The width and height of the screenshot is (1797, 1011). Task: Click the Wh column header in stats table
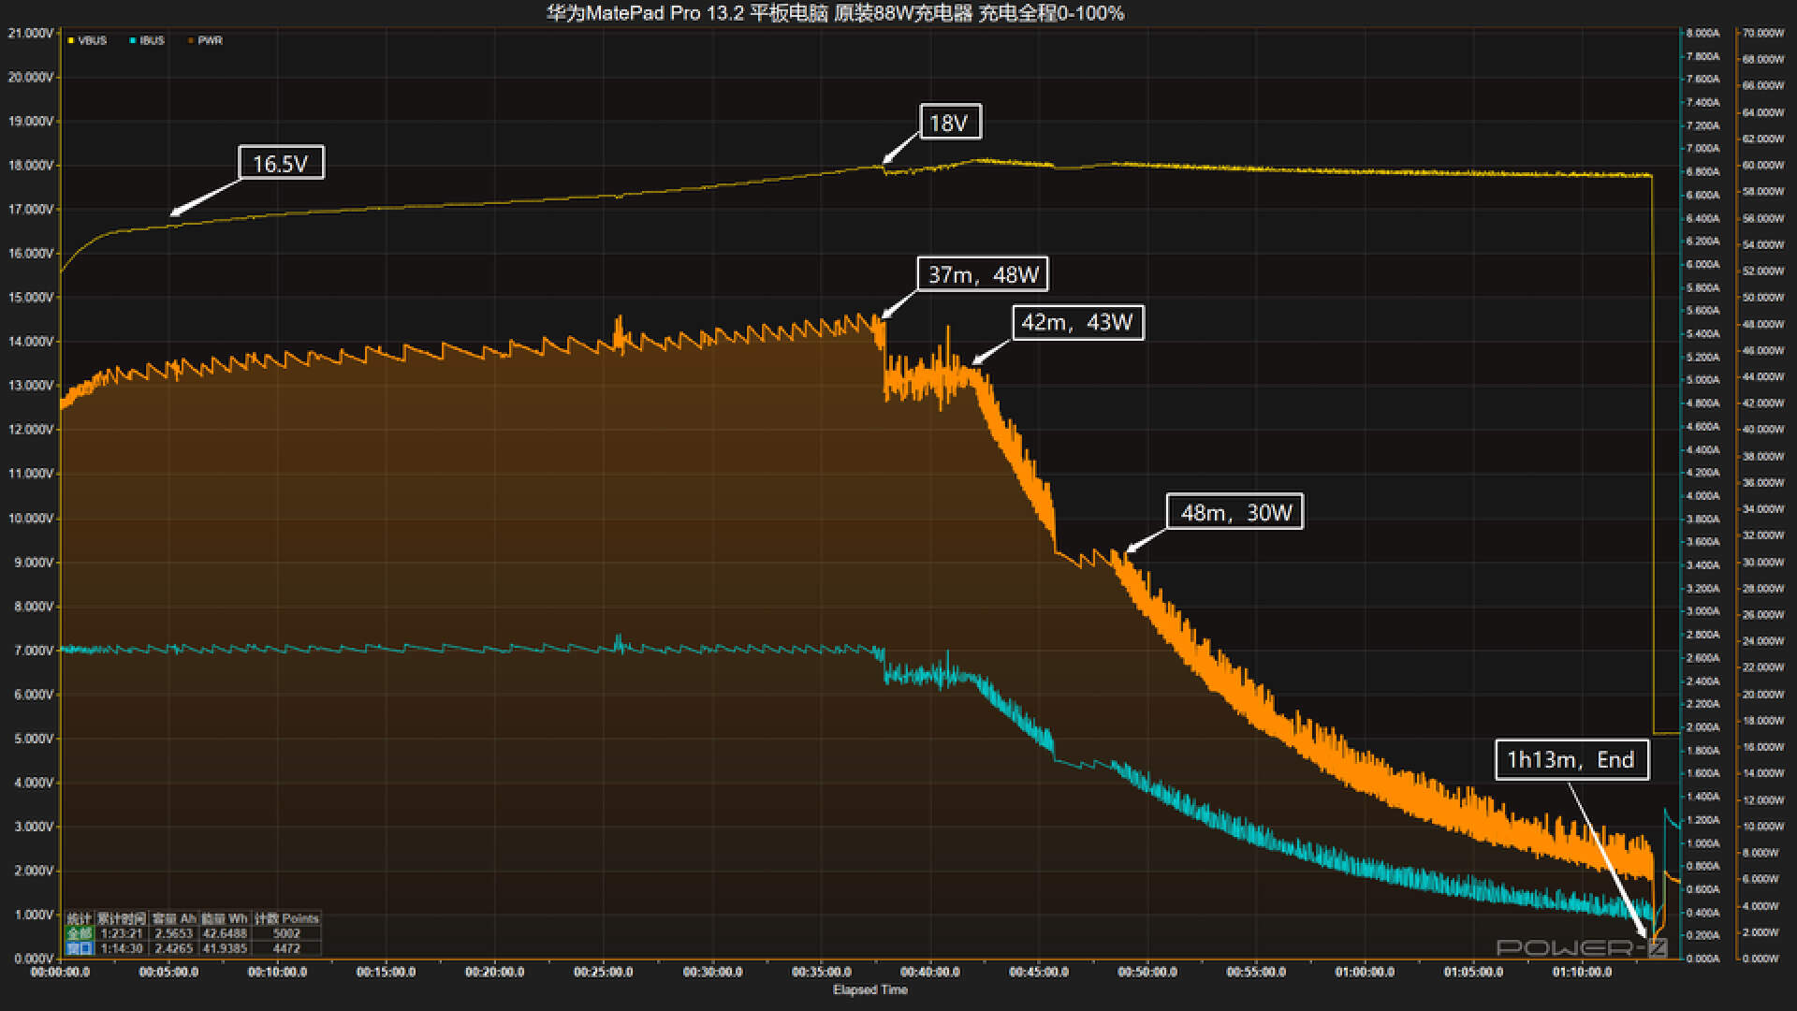pyautogui.click(x=225, y=918)
